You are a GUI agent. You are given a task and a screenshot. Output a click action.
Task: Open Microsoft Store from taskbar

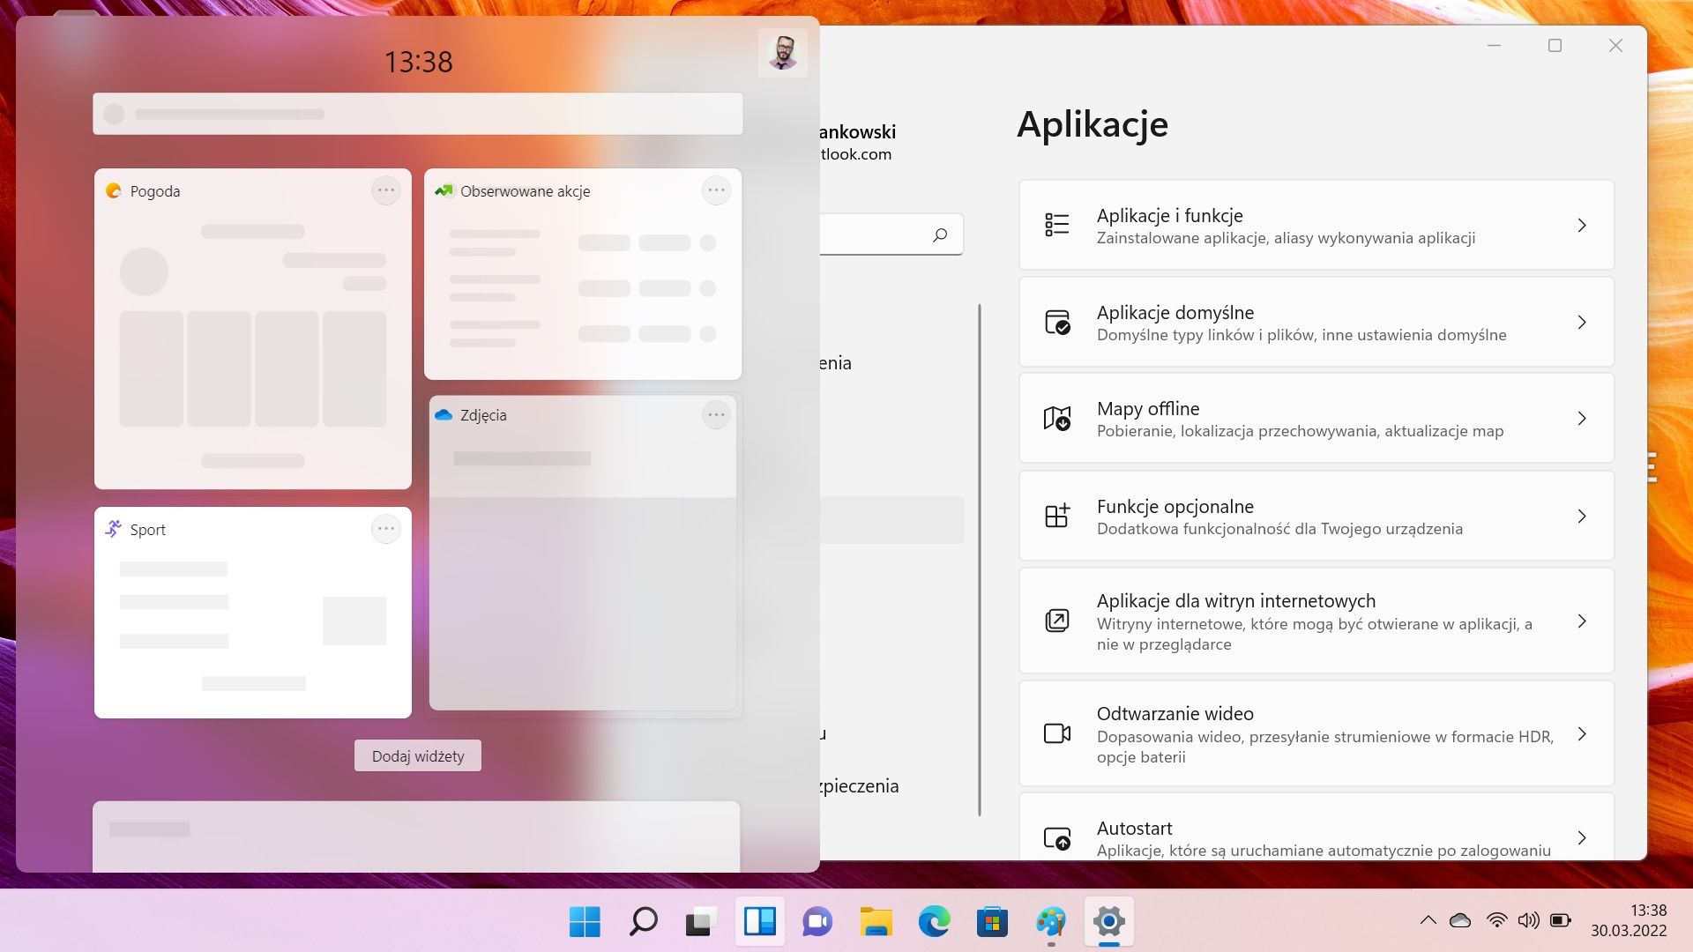tap(992, 921)
